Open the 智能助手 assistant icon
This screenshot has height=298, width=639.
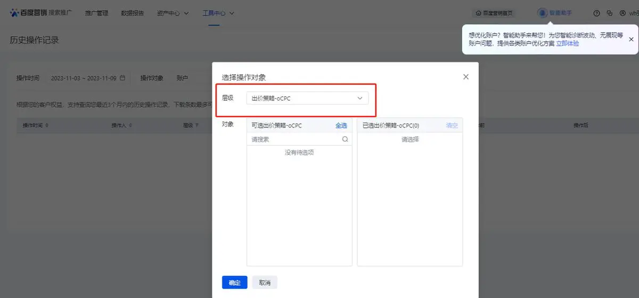tap(542, 13)
